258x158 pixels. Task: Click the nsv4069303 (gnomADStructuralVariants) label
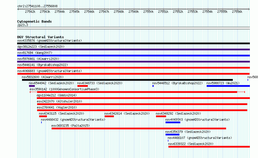(197, 120)
